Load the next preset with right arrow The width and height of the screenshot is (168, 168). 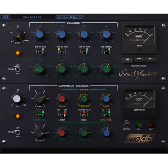(x=8, y=17)
